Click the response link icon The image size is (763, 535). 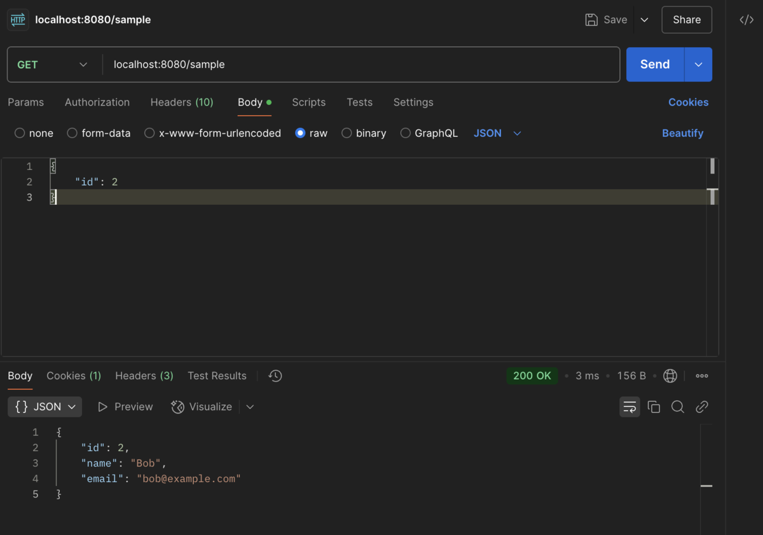(x=702, y=407)
